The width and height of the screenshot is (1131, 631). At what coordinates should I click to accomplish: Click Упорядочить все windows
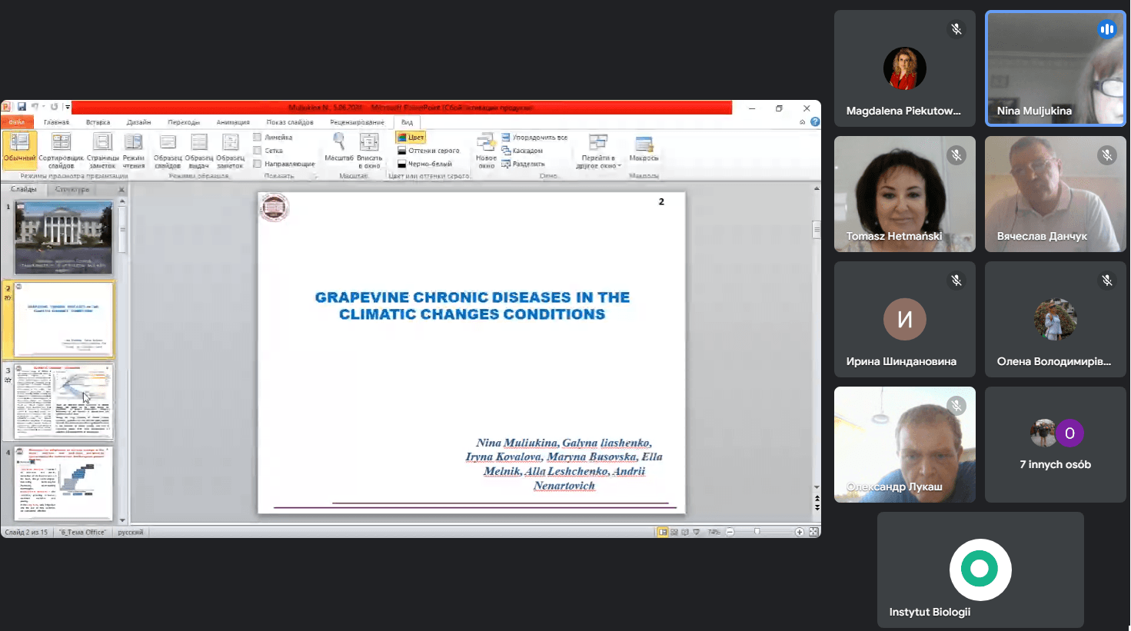tap(534, 137)
